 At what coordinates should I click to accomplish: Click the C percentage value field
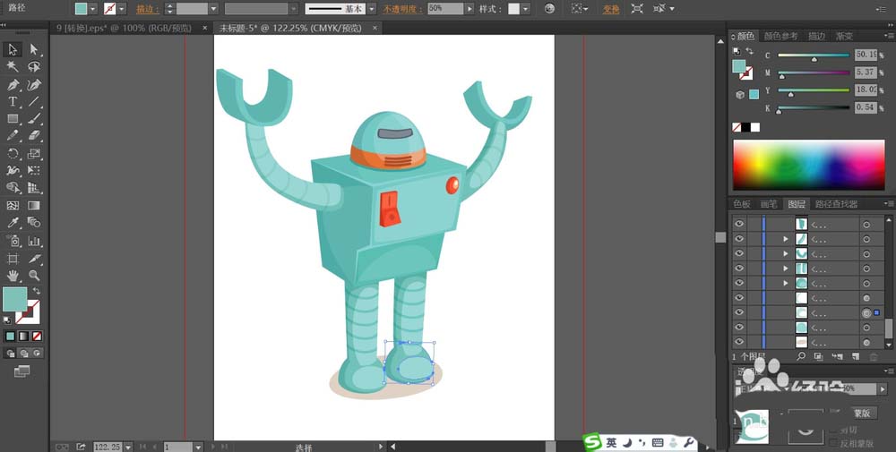pos(865,55)
